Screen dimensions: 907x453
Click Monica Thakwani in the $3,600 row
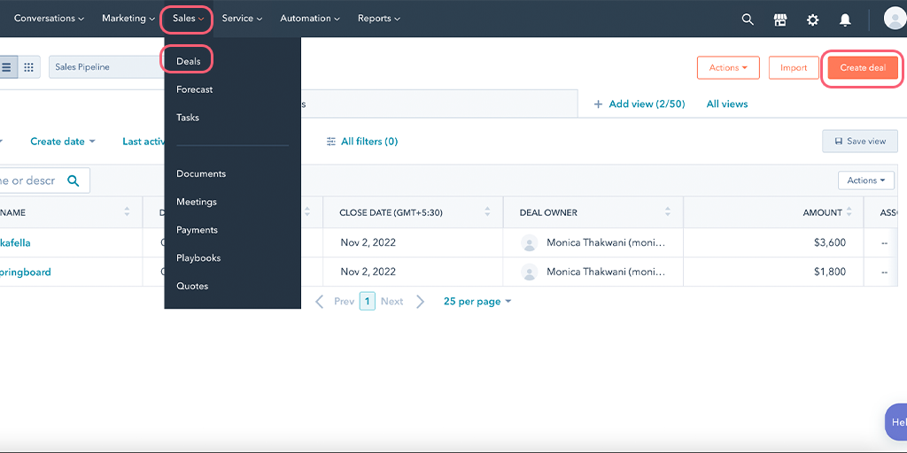[x=606, y=242]
